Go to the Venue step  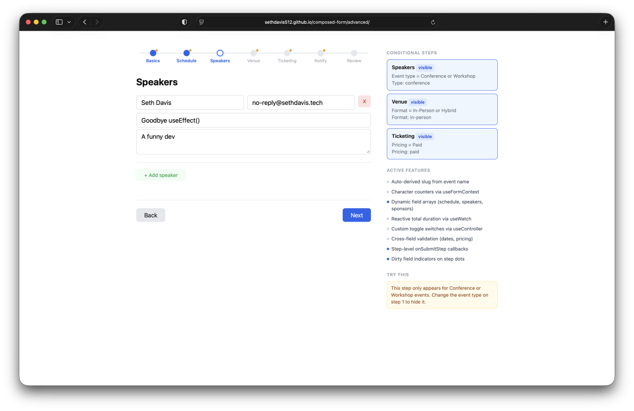pos(254,56)
